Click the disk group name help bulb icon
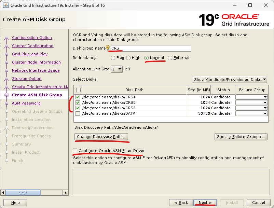 (108, 47)
